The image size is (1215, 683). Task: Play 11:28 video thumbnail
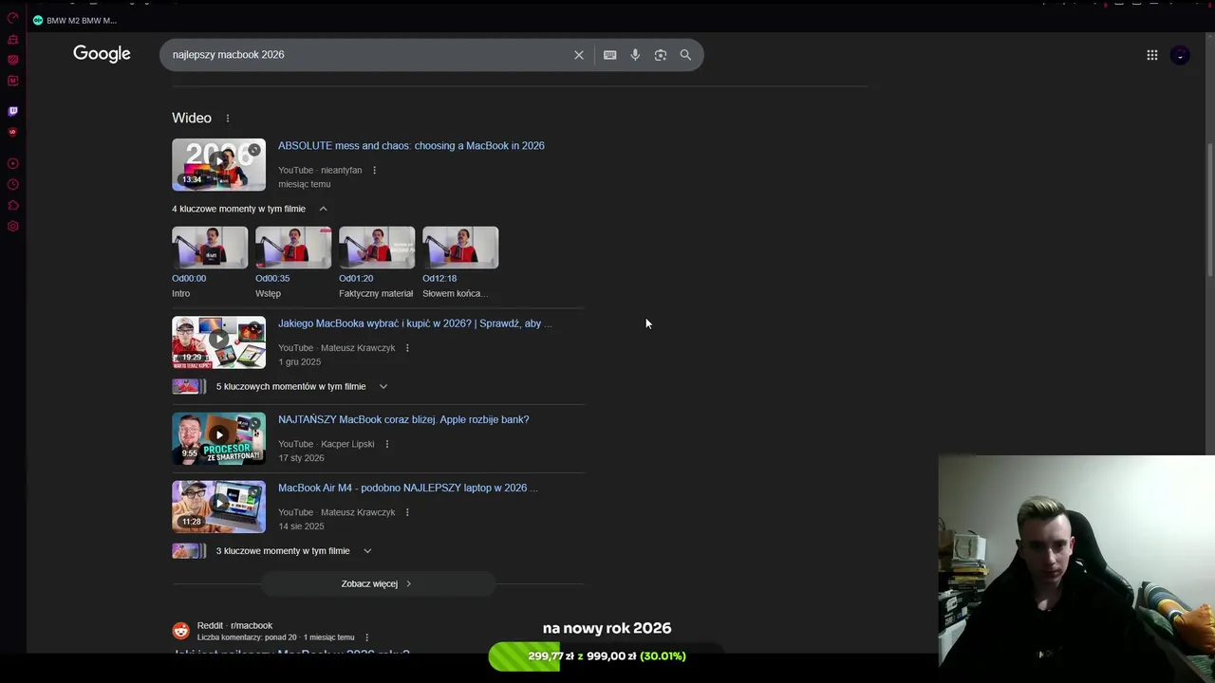tap(218, 507)
